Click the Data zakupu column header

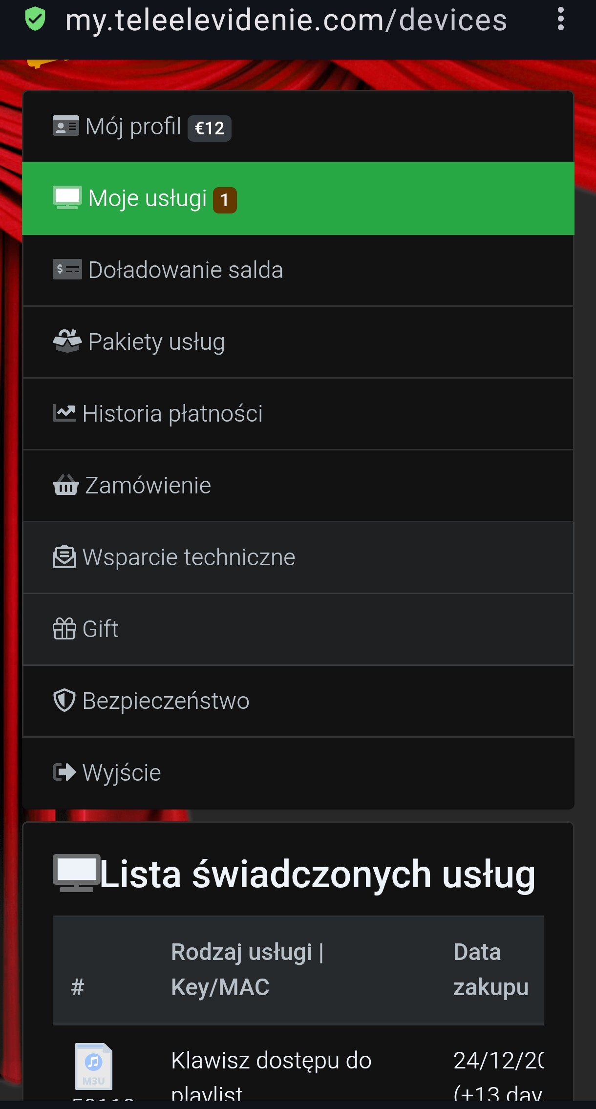pyautogui.click(x=490, y=969)
